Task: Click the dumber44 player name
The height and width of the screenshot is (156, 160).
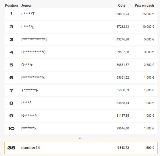Action: (31, 148)
